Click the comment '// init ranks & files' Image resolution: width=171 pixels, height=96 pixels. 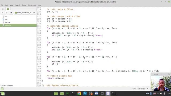pyautogui.click(x=60, y=9)
